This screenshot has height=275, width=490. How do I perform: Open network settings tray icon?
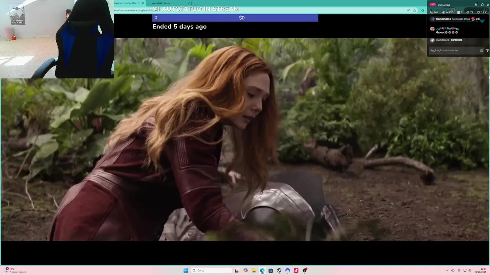tap(465, 270)
